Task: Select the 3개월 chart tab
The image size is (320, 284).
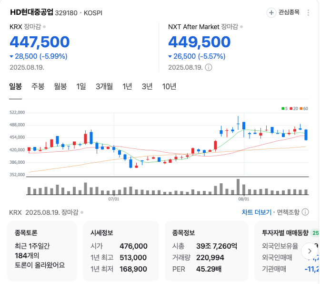Action: pyautogui.click(x=104, y=86)
